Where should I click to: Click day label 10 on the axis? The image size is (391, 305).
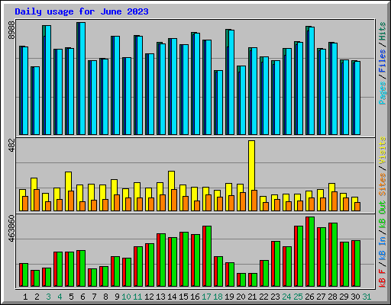126,297
